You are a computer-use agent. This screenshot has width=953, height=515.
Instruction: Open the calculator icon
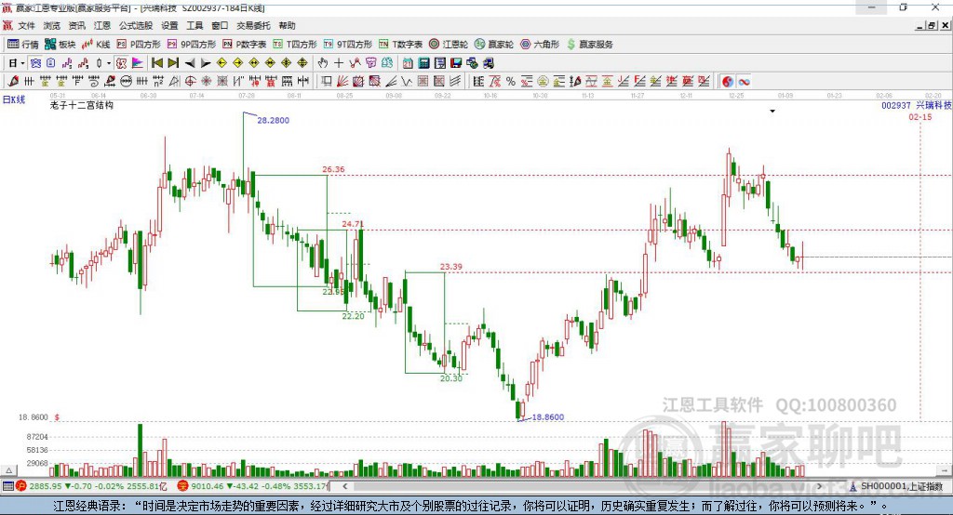(x=423, y=63)
